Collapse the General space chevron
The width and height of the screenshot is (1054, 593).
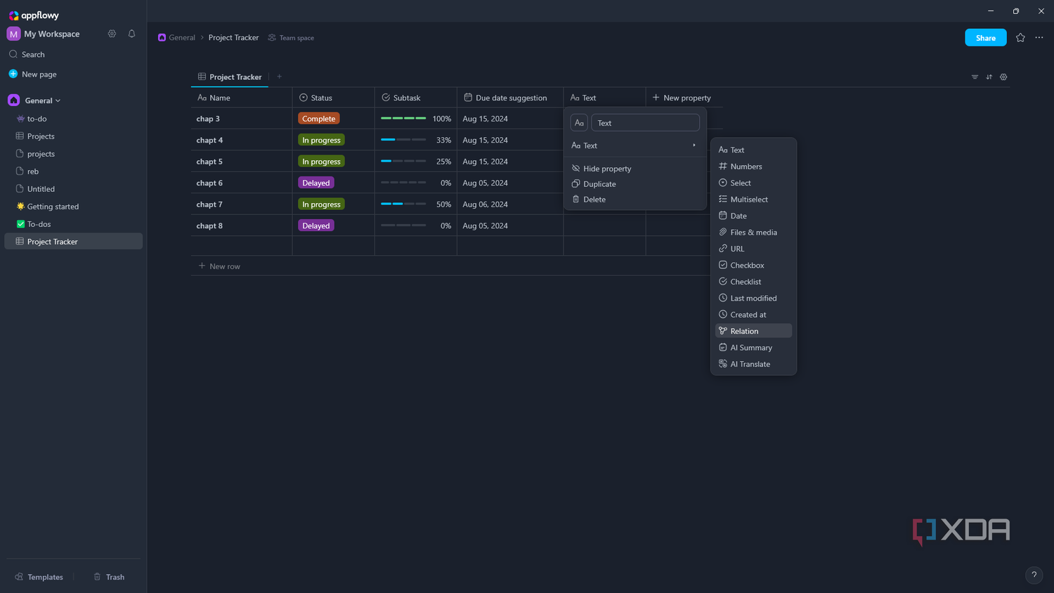pos(58,100)
